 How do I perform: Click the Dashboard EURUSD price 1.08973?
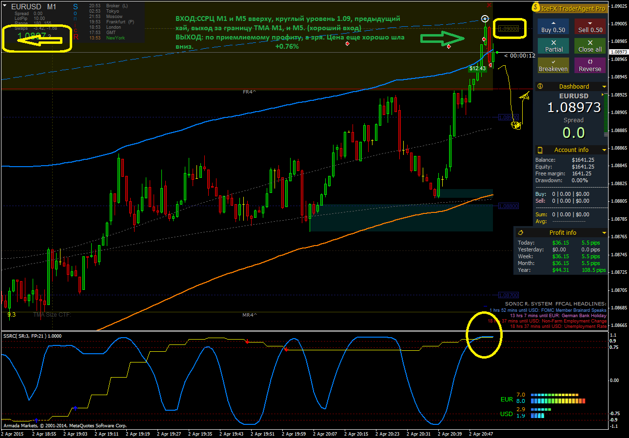pyautogui.click(x=573, y=107)
